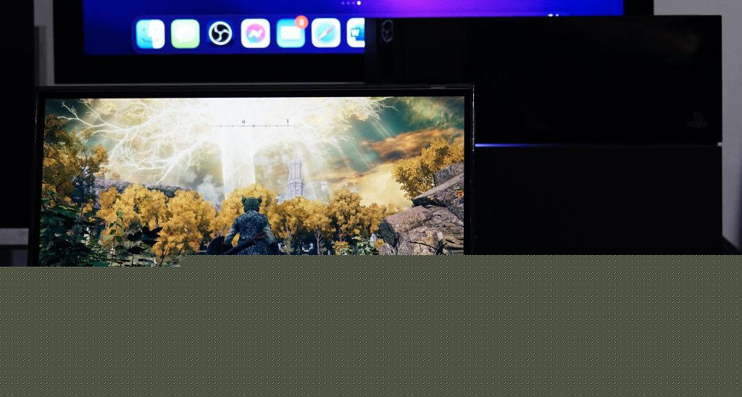Click the distant tower in the game
The image size is (742, 397).
[x=295, y=179]
